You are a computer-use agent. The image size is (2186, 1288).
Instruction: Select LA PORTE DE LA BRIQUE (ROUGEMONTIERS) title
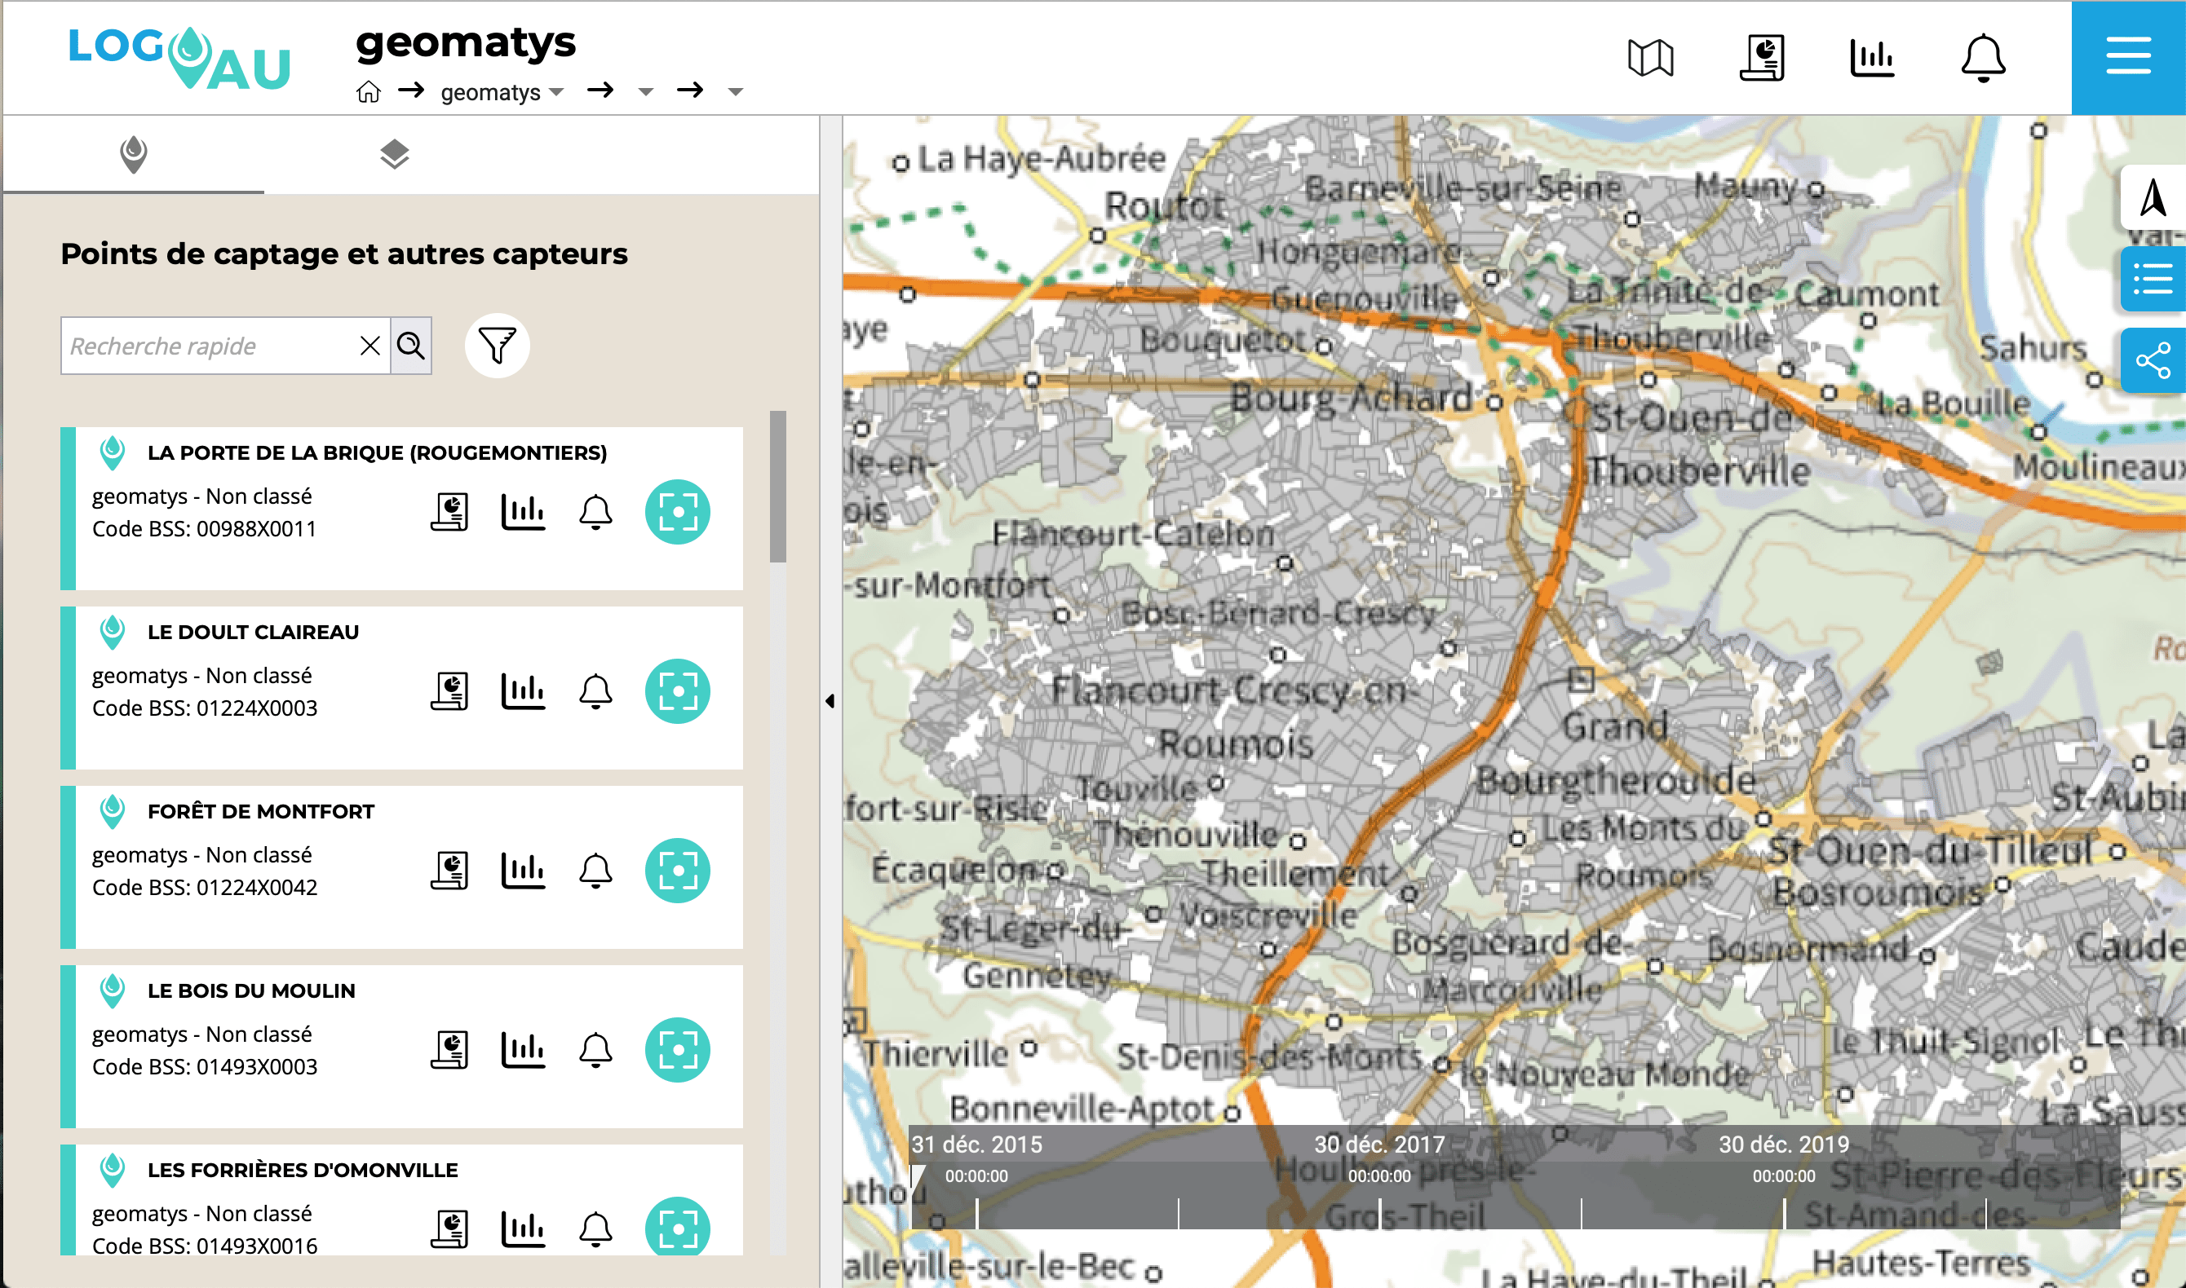click(377, 453)
